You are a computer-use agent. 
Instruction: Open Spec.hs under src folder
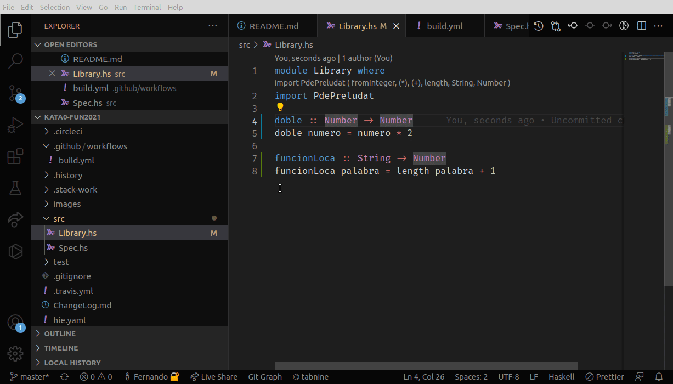pos(129,247)
